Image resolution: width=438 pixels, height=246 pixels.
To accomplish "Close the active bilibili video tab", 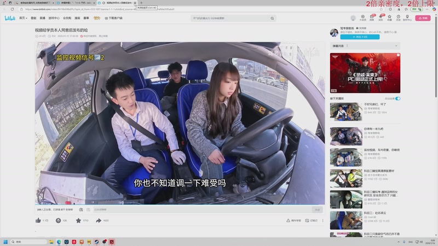I will (x=135, y=3).
